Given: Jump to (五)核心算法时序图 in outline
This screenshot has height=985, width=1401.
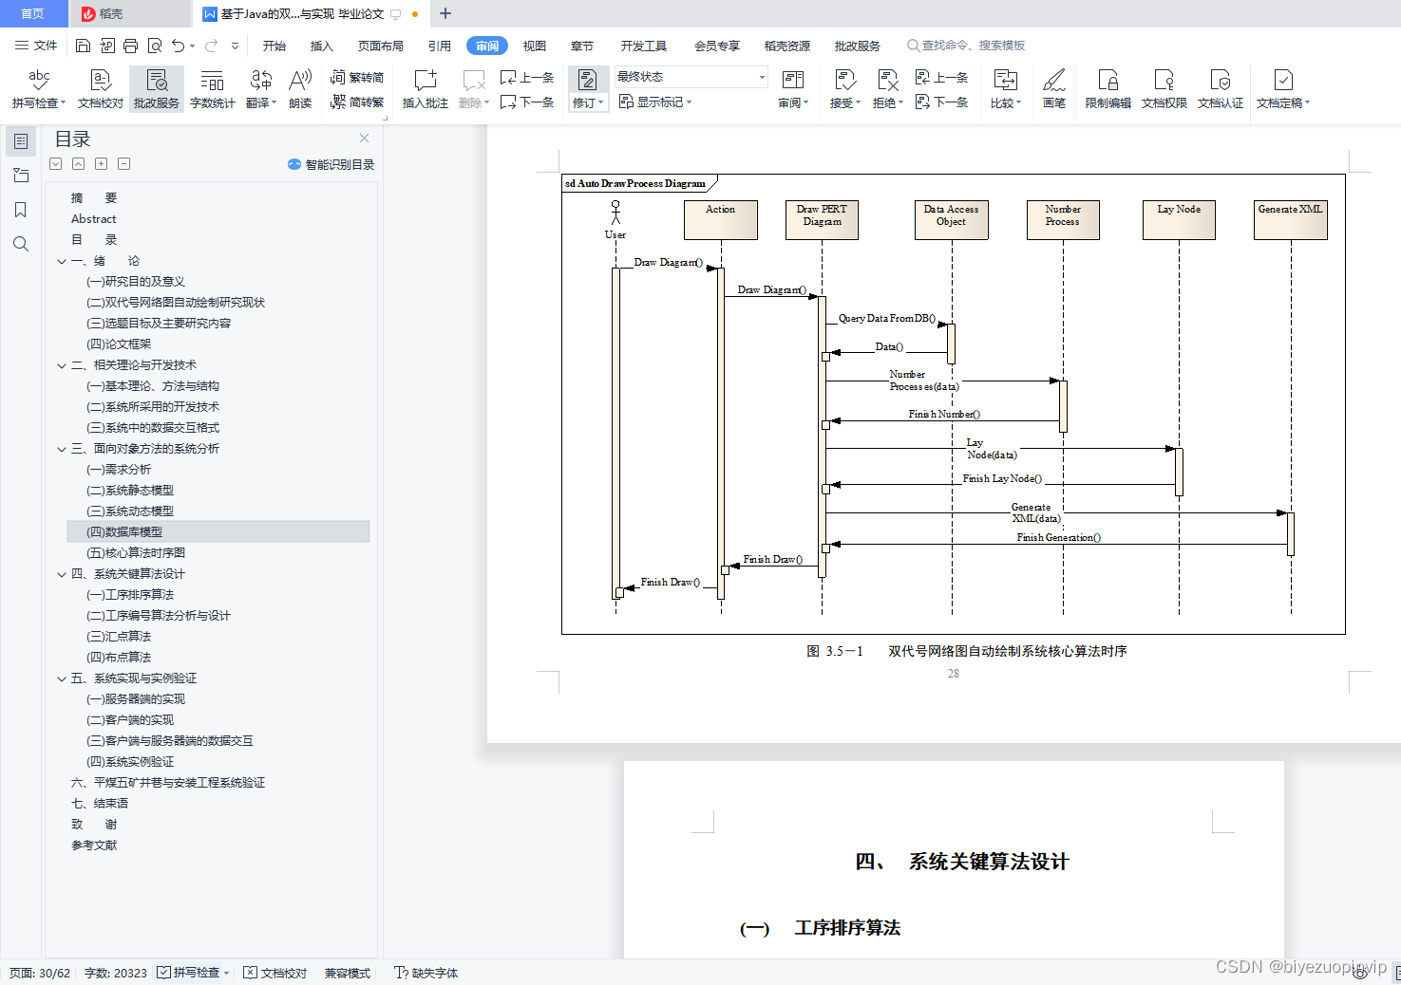Looking at the screenshot, I should pyautogui.click(x=136, y=553).
